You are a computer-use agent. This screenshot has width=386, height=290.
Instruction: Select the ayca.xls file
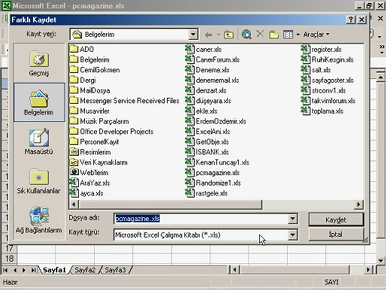[86, 193]
